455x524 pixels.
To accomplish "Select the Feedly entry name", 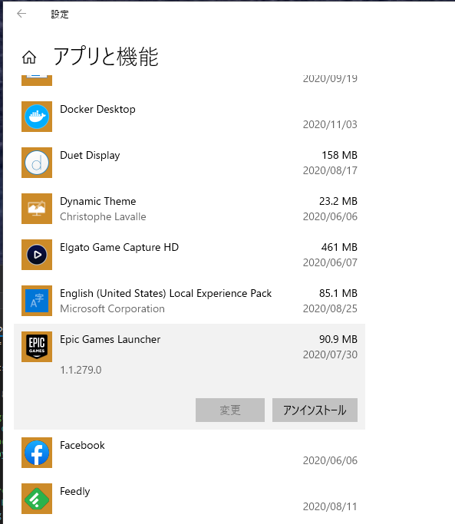I will click(x=75, y=492).
